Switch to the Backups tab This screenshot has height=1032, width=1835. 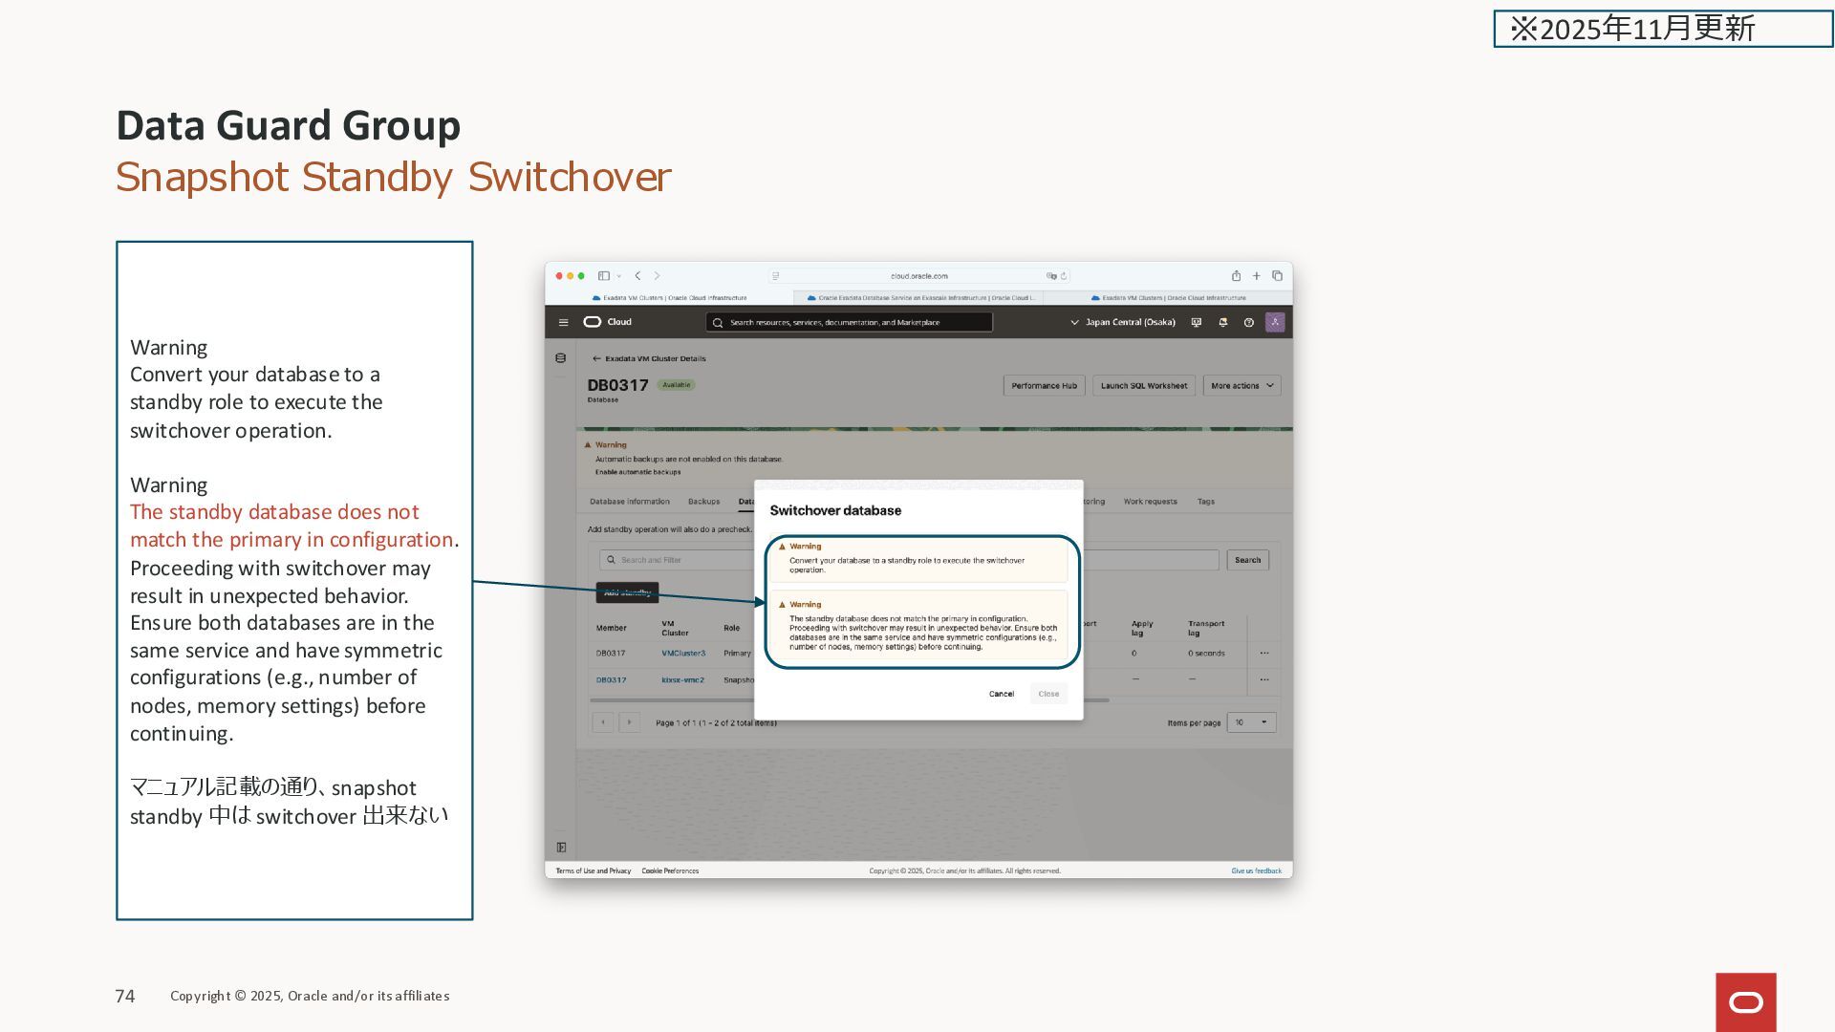tap(703, 502)
